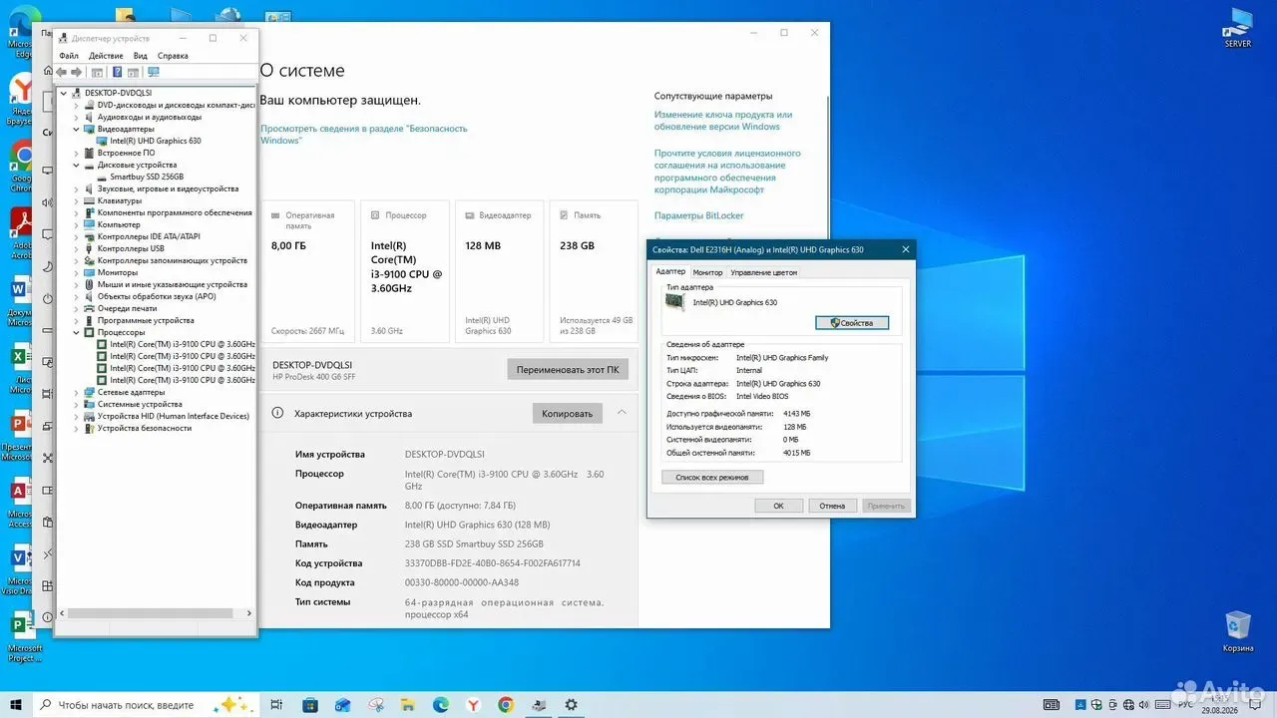Viewport: 1277px width, 718px height.
Task: Click the Переименовать этот ПК button
Action: 568,369
